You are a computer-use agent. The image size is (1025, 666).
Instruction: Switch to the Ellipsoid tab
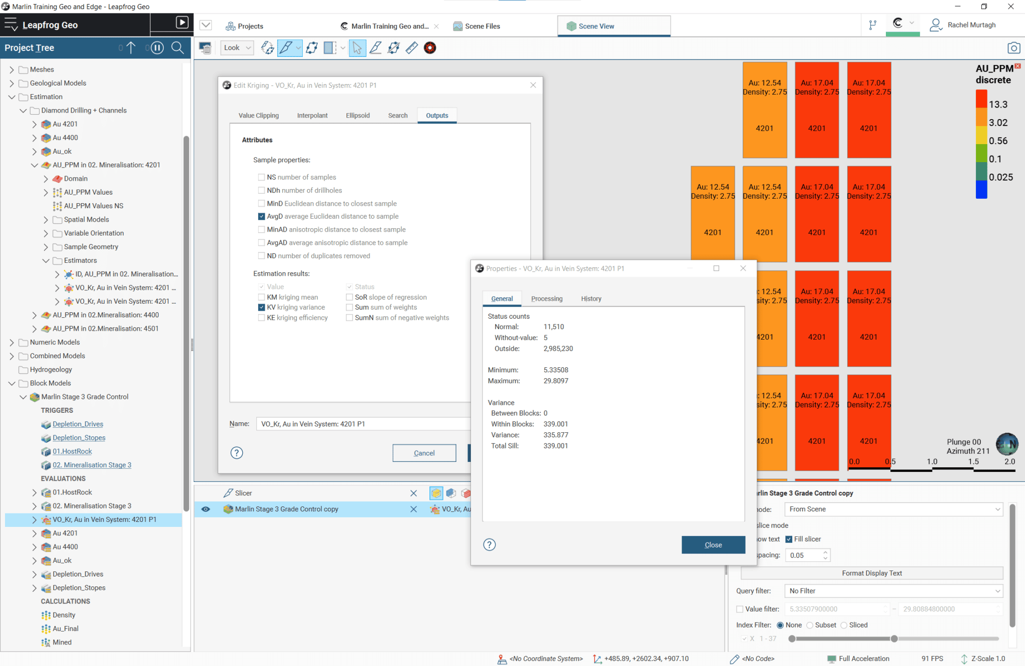coord(358,116)
